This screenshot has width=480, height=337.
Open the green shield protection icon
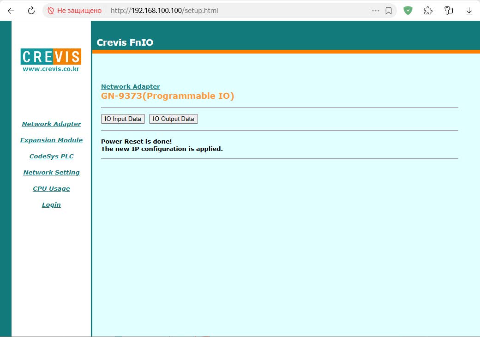coord(408,11)
